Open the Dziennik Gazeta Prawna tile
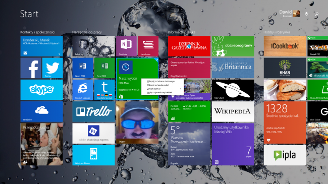 click(x=189, y=46)
